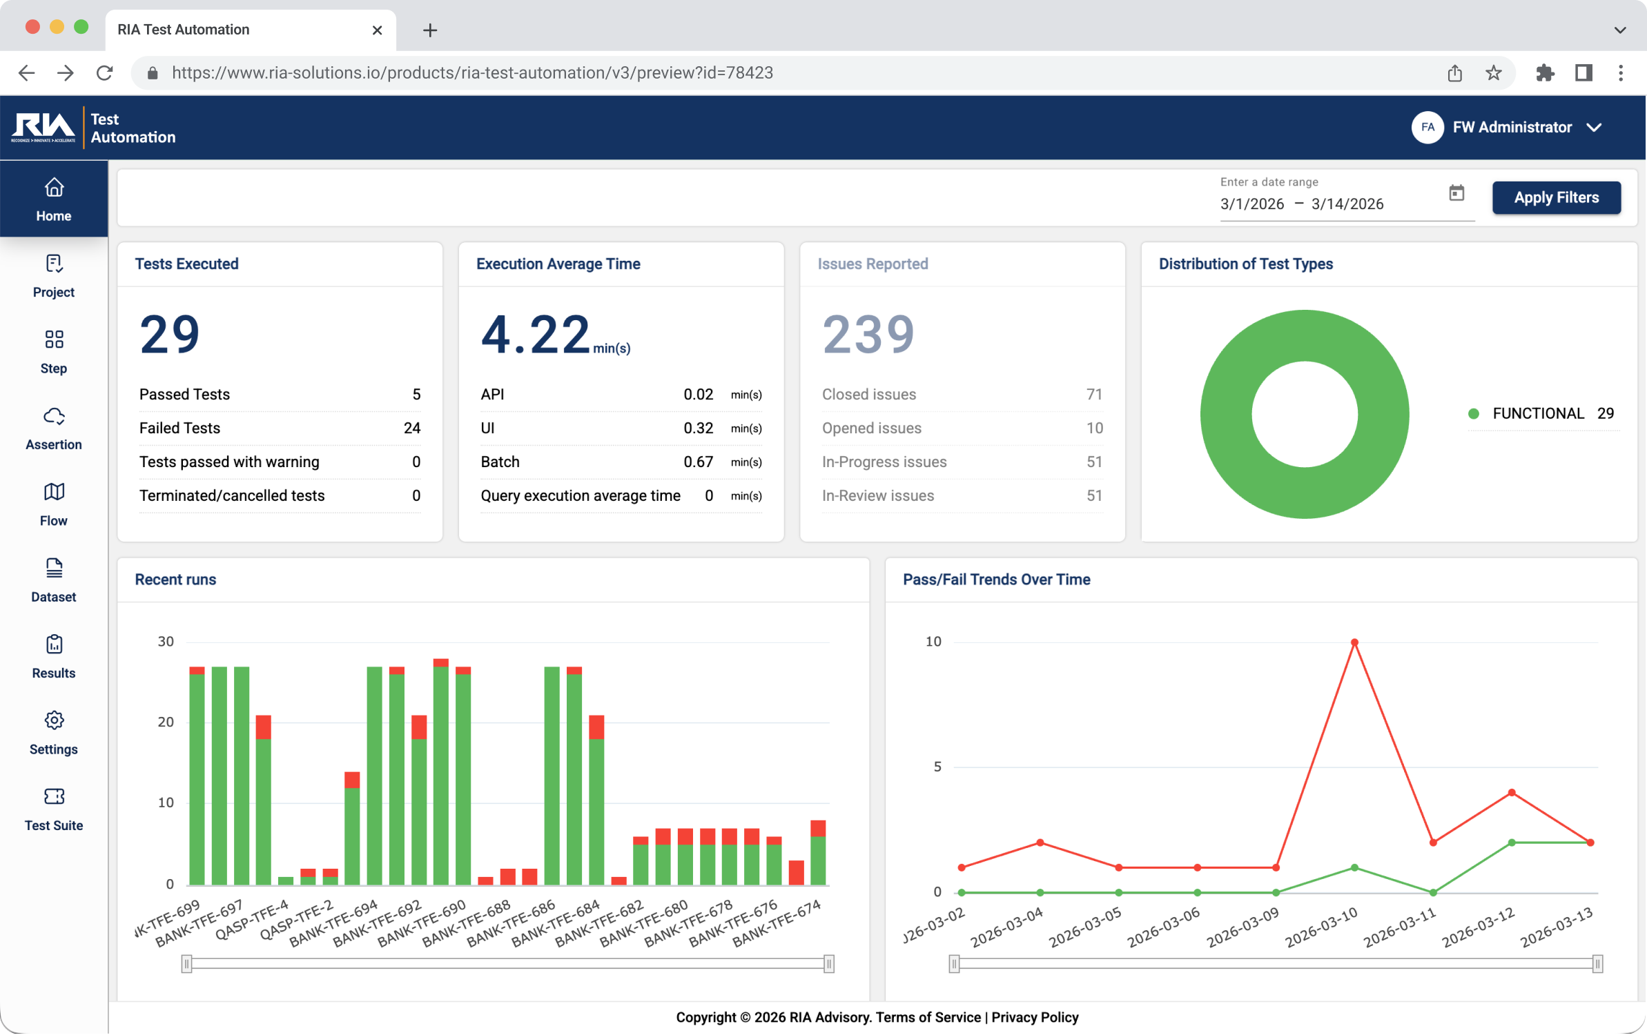The width and height of the screenshot is (1647, 1035).
Task: Go forward in browser history
Action: click(x=66, y=72)
